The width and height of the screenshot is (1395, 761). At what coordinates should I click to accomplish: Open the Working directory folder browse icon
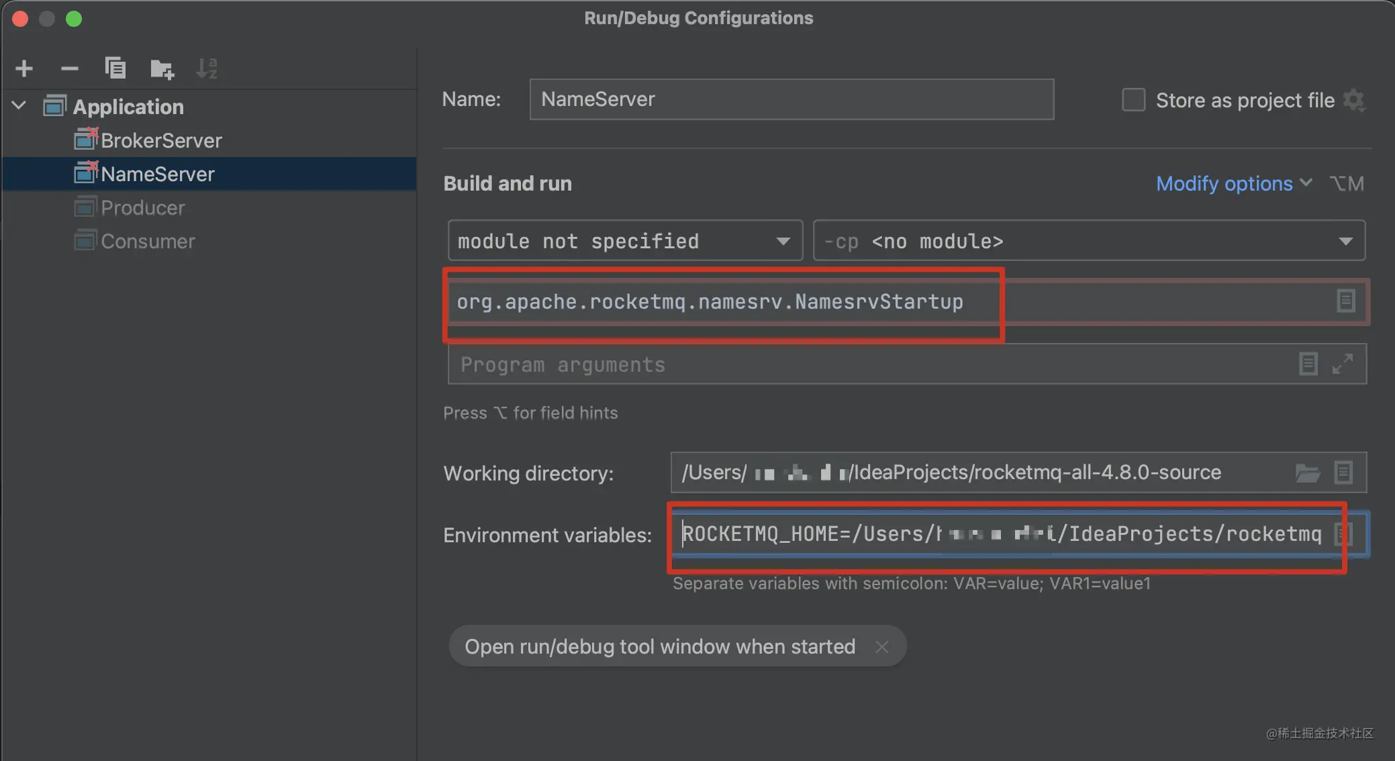pos(1307,473)
